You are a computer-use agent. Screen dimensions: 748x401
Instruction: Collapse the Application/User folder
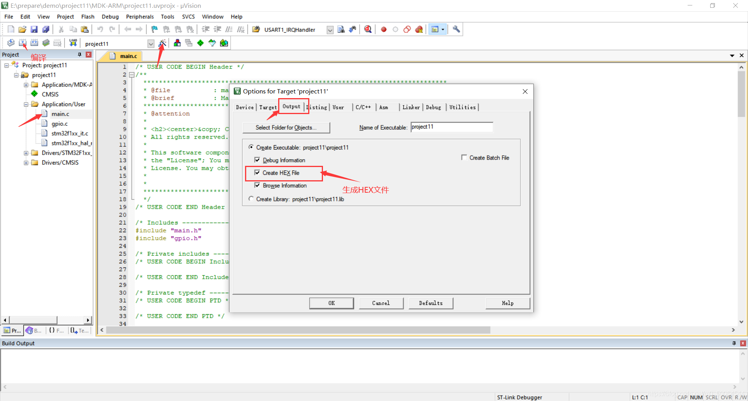(x=26, y=104)
